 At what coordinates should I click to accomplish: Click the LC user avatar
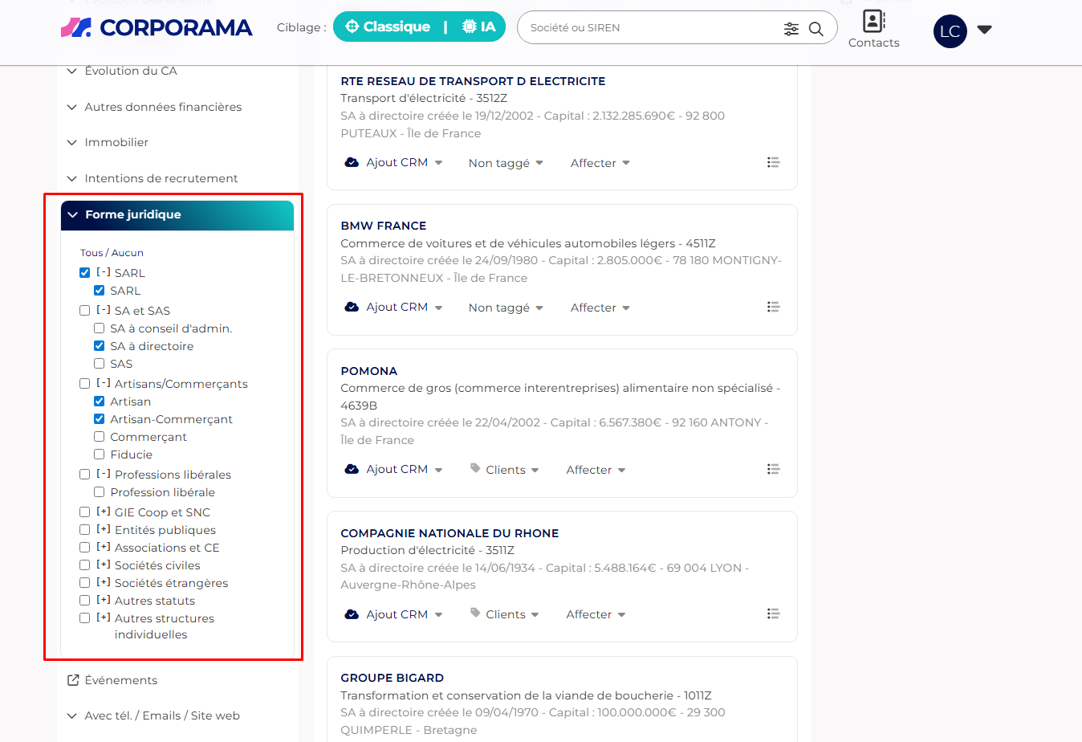(x=950, y=31)
